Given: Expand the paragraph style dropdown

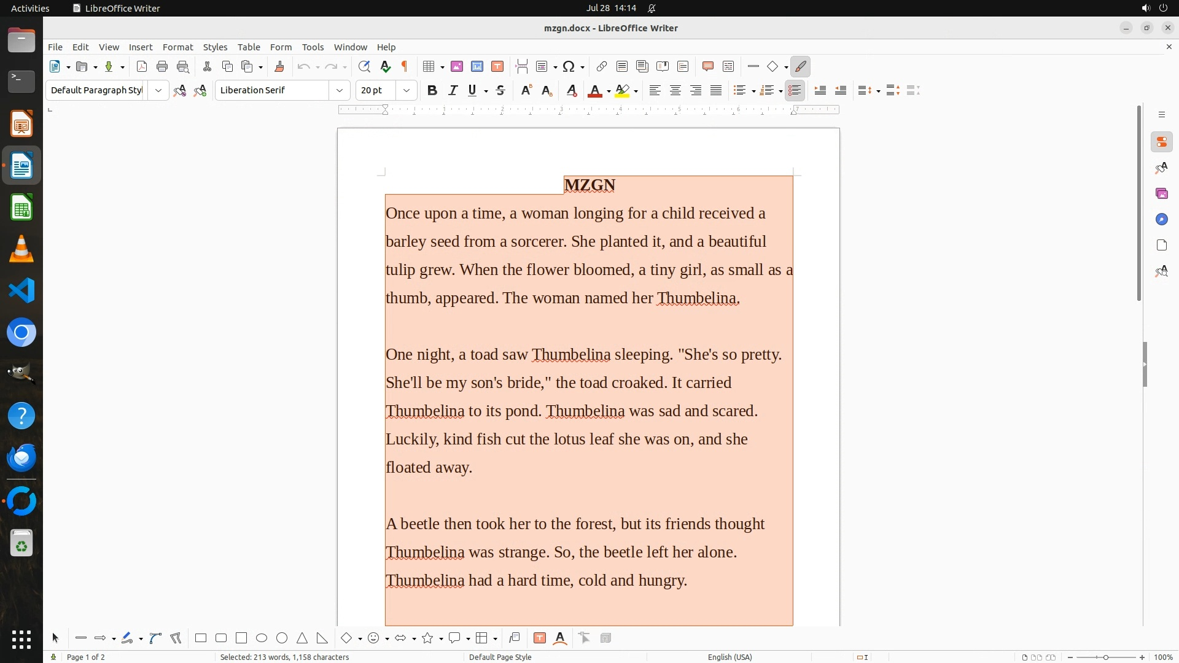Looking at the screenshot, I should coord(158,91).
